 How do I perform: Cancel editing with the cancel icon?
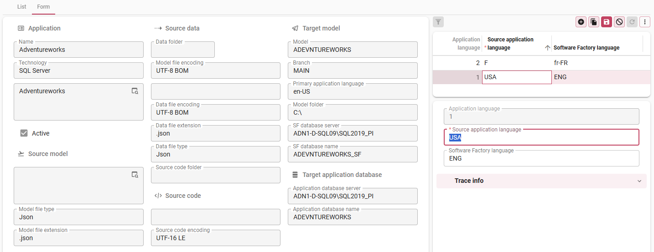[619, 22]
